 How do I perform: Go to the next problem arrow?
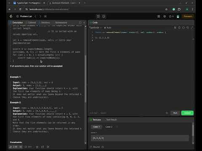pos(40,16)
